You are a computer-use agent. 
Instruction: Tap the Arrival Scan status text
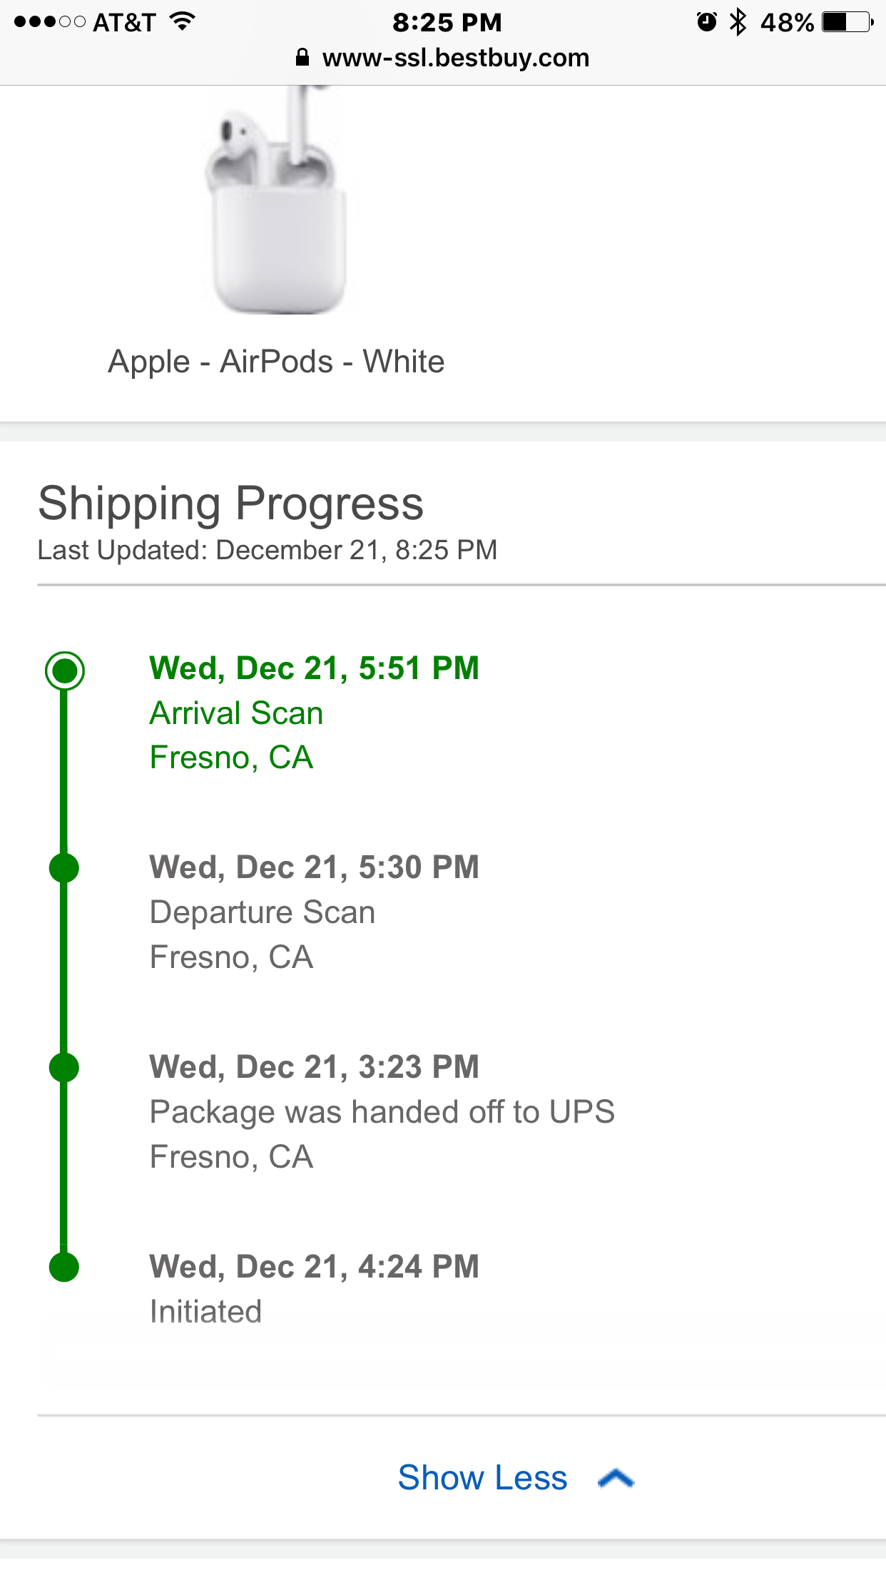tap(236, 713)
